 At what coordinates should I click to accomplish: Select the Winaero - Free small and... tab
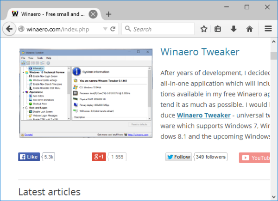[x=53, y=14]
